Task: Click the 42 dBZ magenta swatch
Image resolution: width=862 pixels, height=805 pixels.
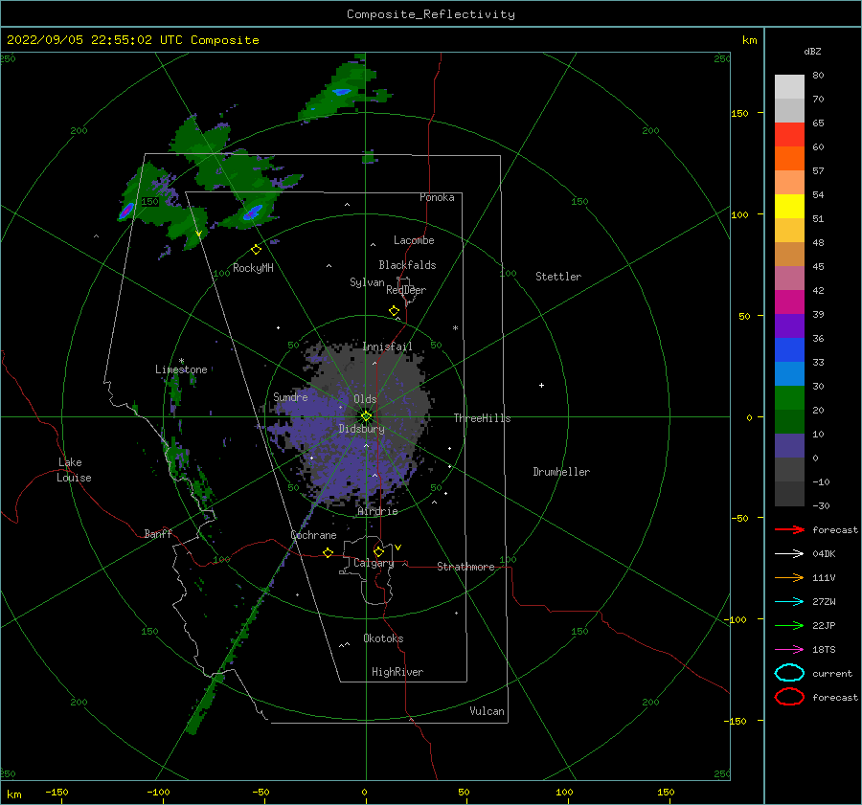Action: pyautogui.click(x=789, y=302)
